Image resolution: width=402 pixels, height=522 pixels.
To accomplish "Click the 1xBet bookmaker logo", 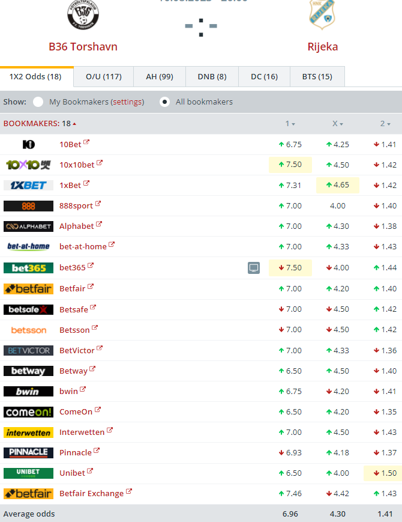I will coord(28,185).
